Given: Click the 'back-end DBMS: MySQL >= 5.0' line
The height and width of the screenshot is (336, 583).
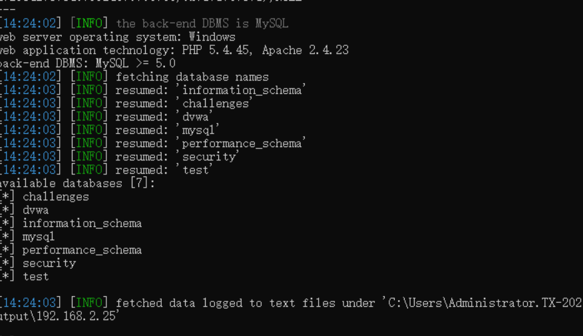Looking at the screenshot, I should [x=88, y=64].
